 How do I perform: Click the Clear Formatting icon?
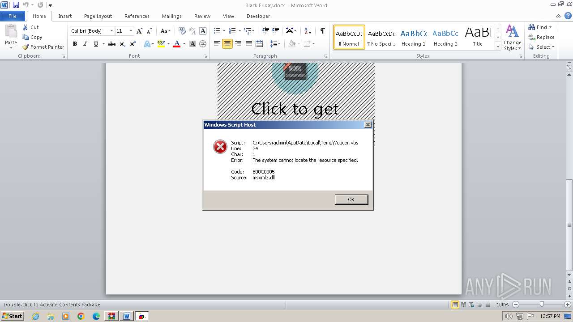(182, 31)
